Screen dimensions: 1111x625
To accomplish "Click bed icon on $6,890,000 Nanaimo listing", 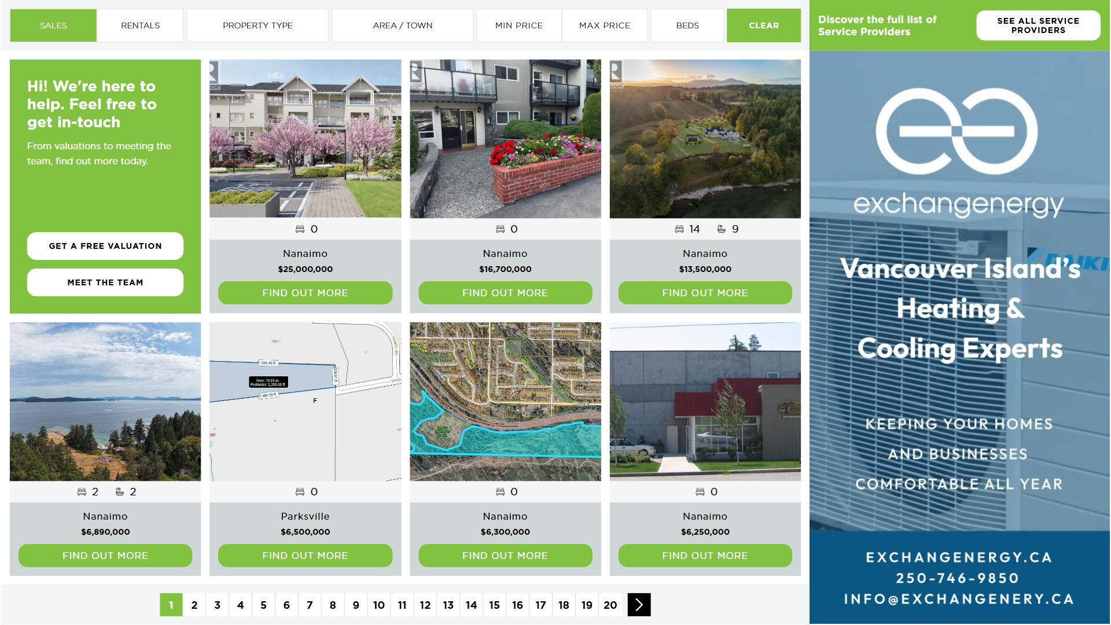I will coord(82,492).
